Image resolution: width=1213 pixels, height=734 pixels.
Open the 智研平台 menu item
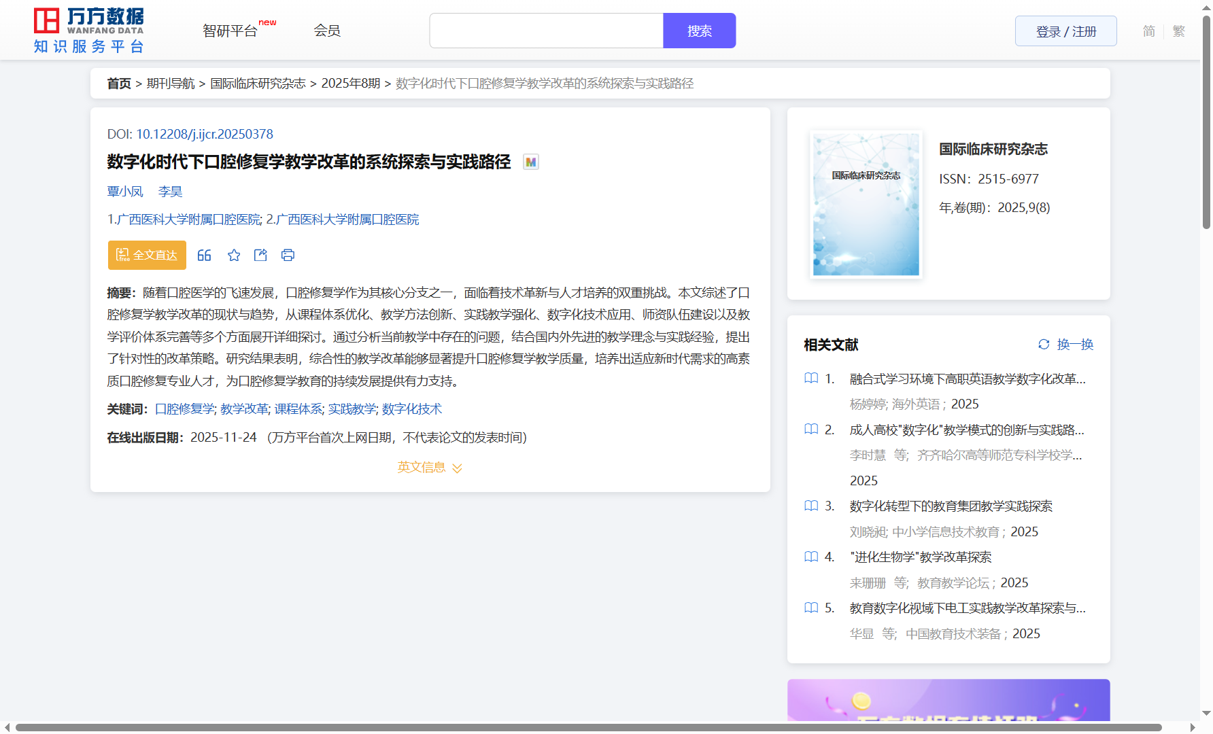230,31
